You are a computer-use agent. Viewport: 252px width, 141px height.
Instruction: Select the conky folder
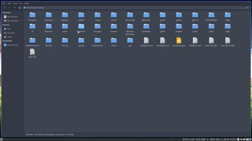point(97,16)
